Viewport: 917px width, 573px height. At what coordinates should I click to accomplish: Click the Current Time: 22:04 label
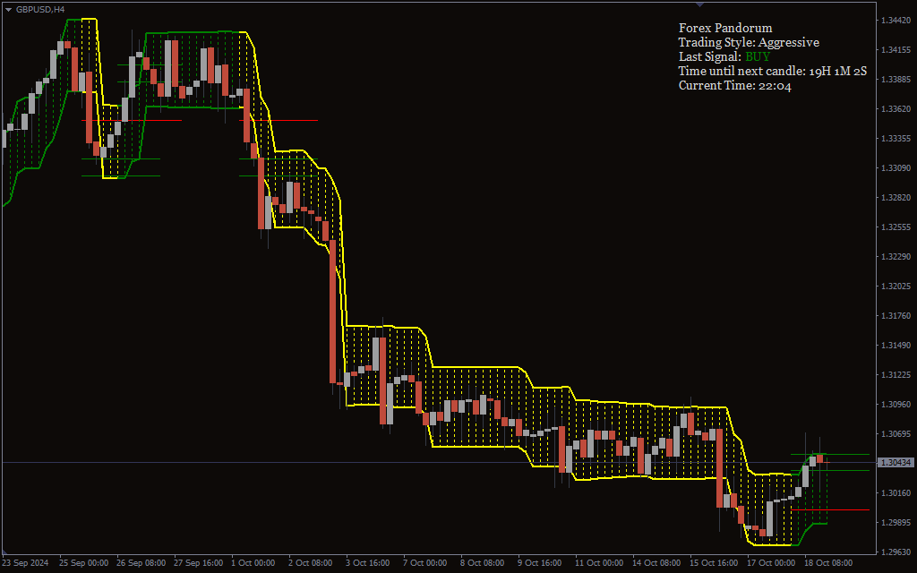(734, 85)
